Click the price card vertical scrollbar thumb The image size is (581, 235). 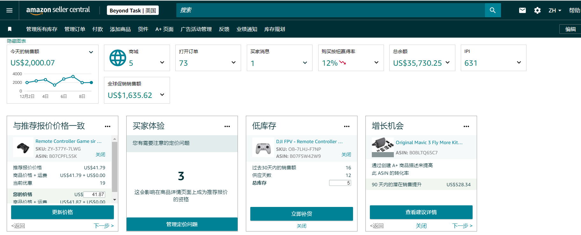(115, 167)
